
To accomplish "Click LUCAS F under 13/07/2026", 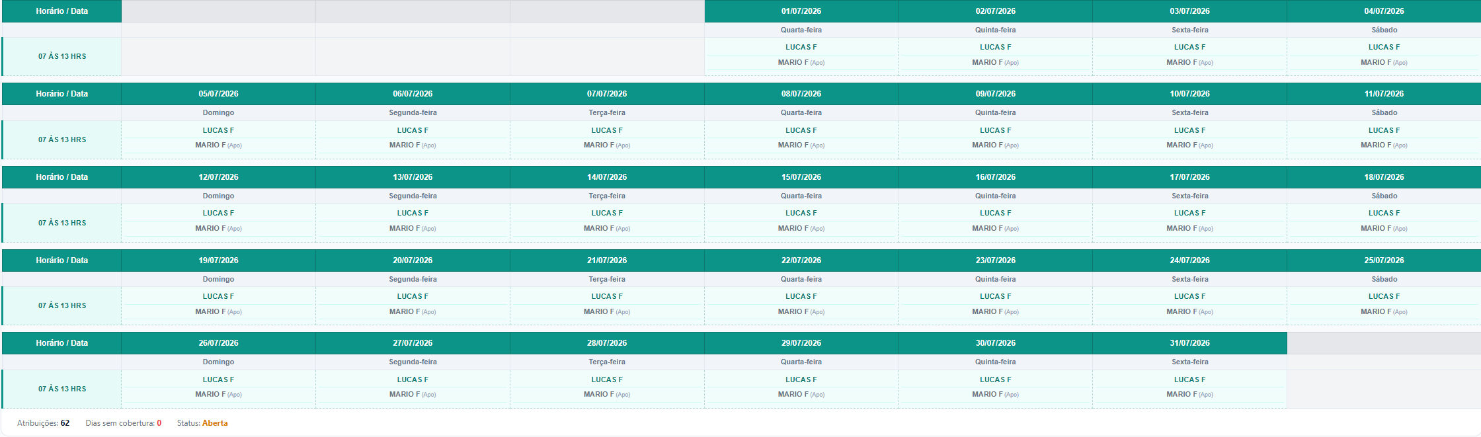I will 413,213.
